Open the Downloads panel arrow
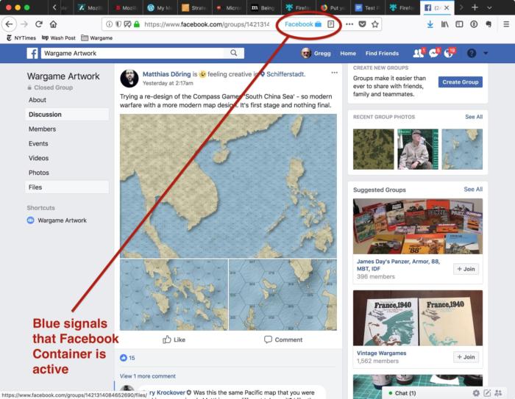This screenshot has height=399, width=515. pos(430,24)
